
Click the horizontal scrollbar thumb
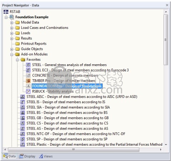[x=74, y=150]
